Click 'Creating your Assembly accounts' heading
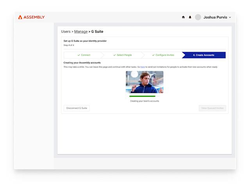This screenshot has height=186, width=250. click(82, 63)
